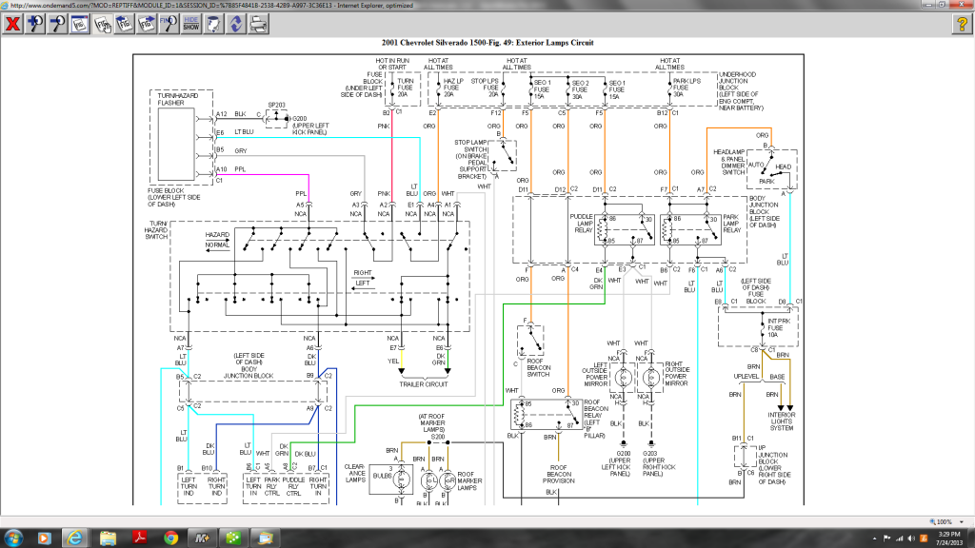Click the diagram title '2001 Chevrolet Silverado 1500-Fig. 49'
This screenshot has height=548, width=975.
pos(487,43)
